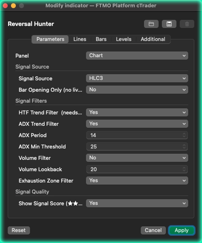Click the Panel label
Viewport: 202px width, 243px height.
(22, 56)
